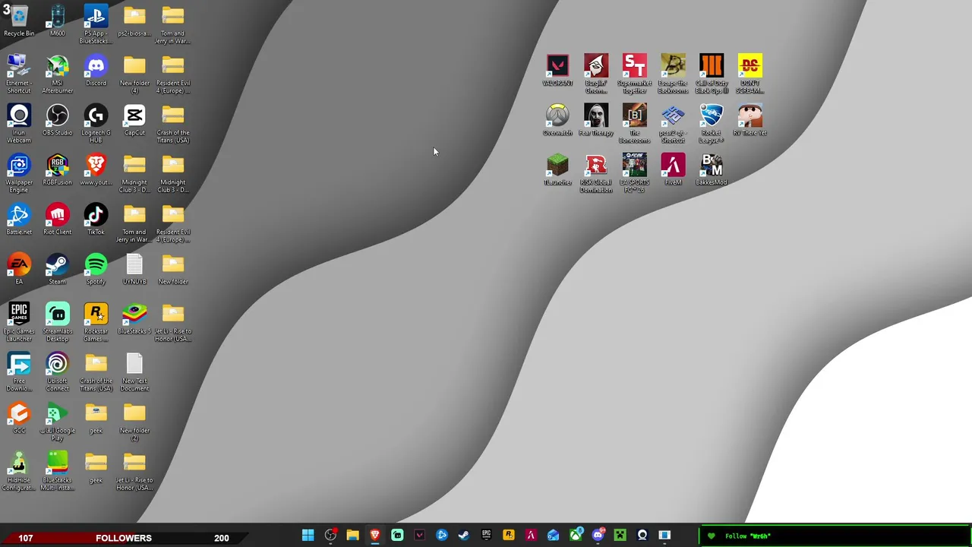
Task: Launch Logitech G HUB
Action: [x=96, y=124]
